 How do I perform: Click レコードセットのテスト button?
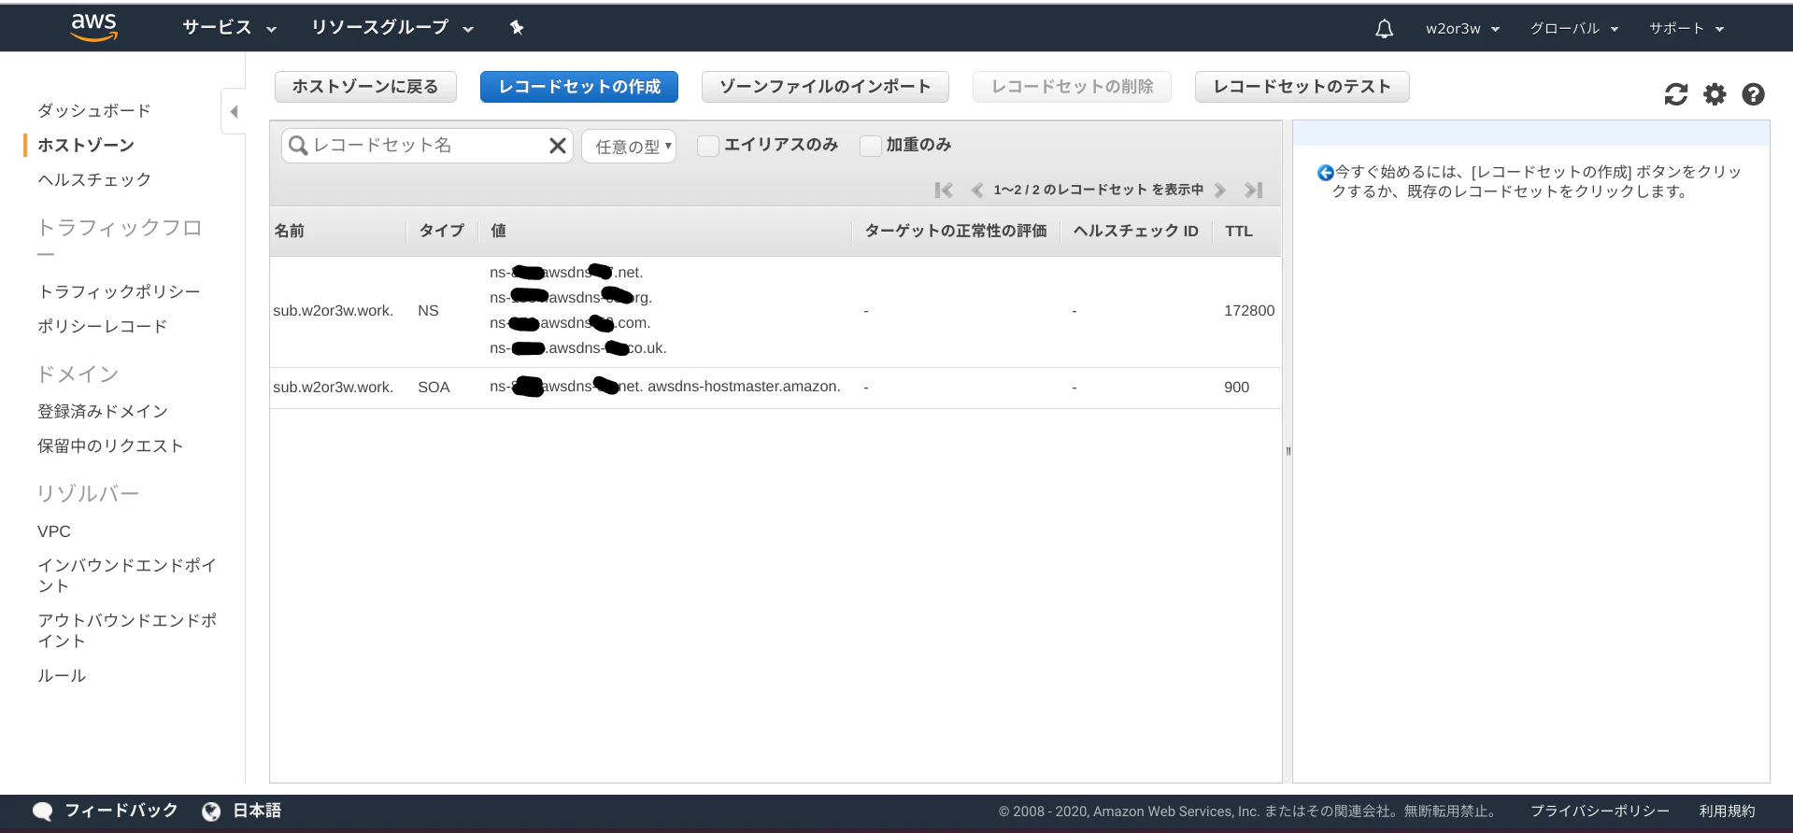[x=1302, y=87]
